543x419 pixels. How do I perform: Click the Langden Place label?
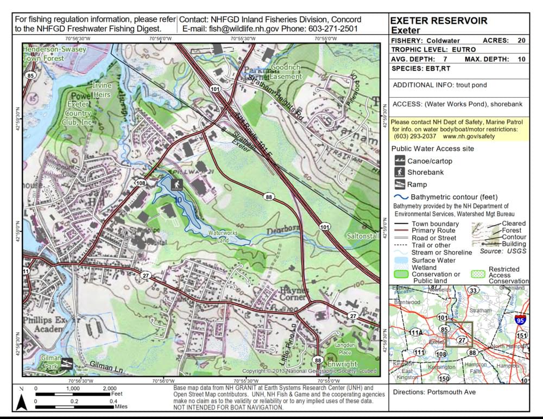pyautogui.click(x=345, y=348)
